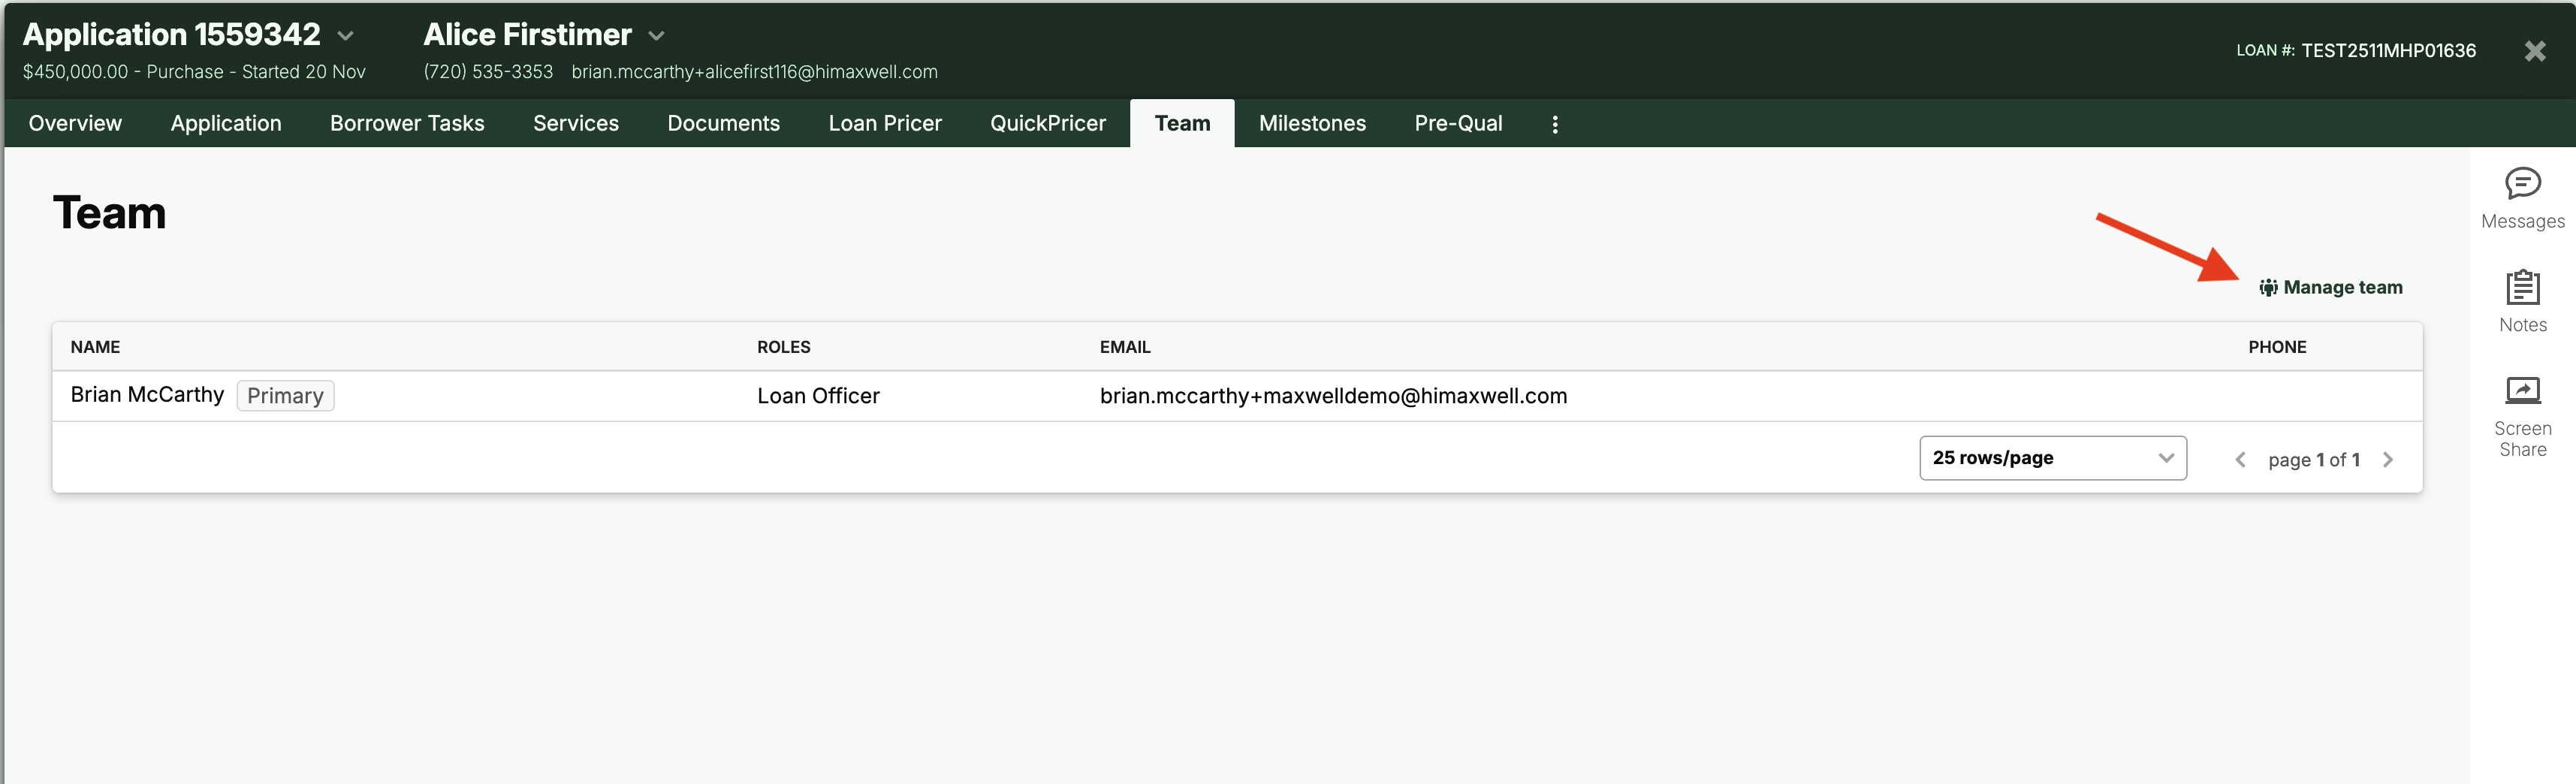Select the Borrower Tasks tab
Image resolution: width=2576 pixels, height=784 pixels.
tap(407, 123)
